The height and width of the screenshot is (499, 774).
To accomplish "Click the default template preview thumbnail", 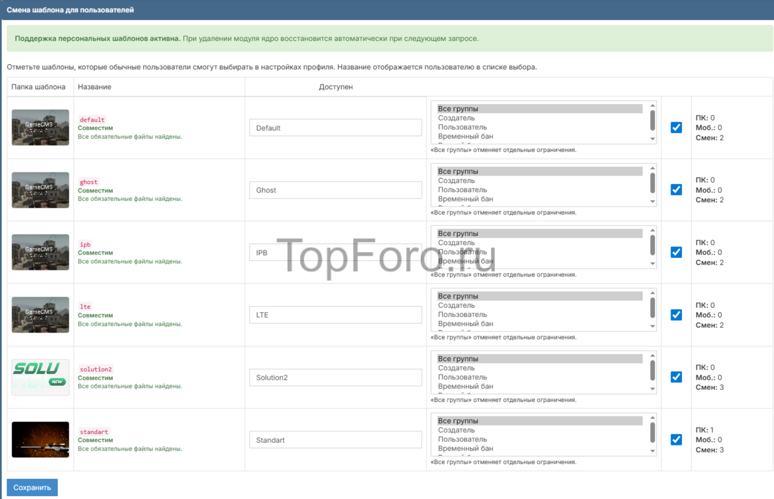I will [40, 127].
